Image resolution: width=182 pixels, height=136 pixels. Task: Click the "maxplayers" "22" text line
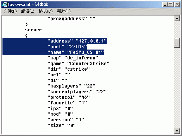(x=71, y=86)
